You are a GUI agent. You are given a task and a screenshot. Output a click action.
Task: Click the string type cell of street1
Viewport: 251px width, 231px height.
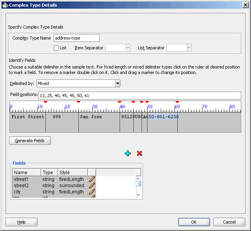49,179
